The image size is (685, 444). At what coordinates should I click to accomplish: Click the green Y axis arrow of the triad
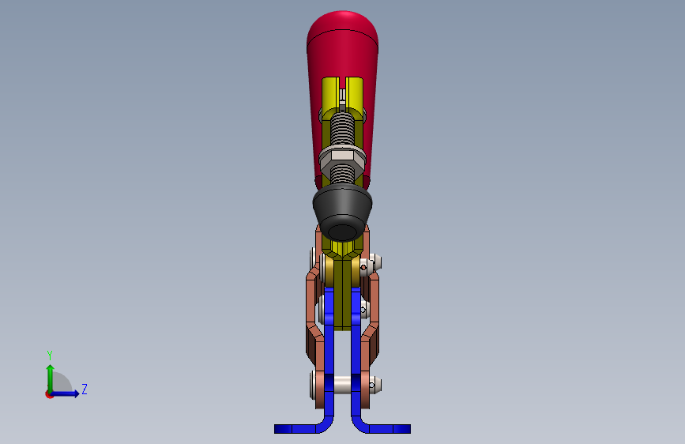tap(51, 378)
